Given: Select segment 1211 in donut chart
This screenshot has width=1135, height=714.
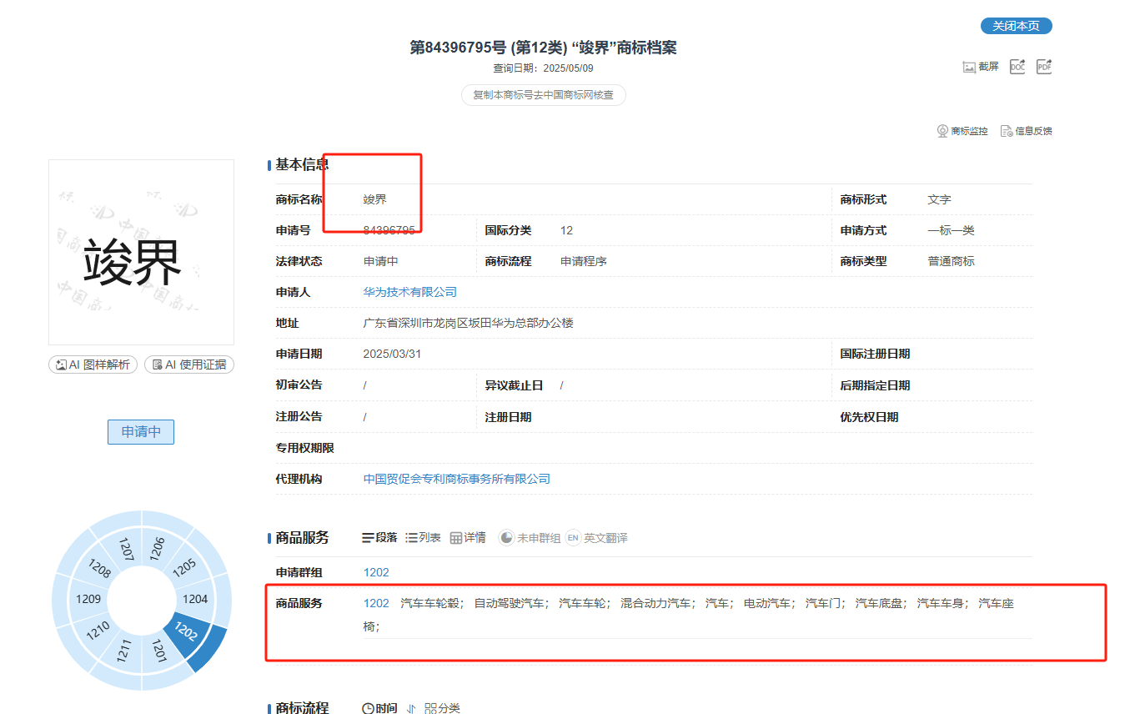Looking at the screenshot, I should [124, 651].
